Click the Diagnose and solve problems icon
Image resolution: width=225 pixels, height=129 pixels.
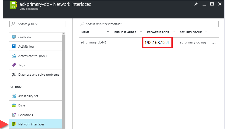14,75
